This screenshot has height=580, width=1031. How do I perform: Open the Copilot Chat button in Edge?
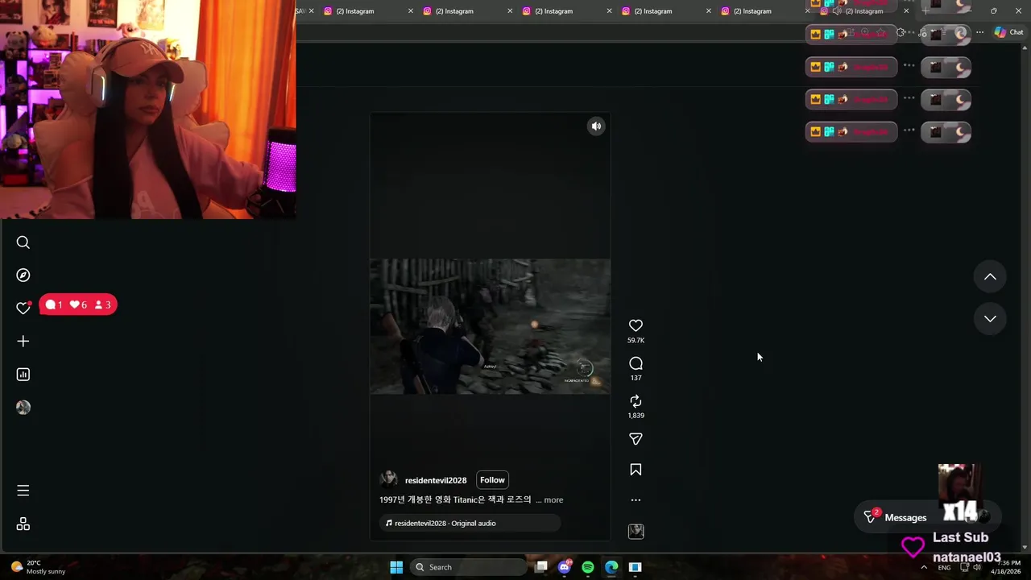click(1008, 32)
